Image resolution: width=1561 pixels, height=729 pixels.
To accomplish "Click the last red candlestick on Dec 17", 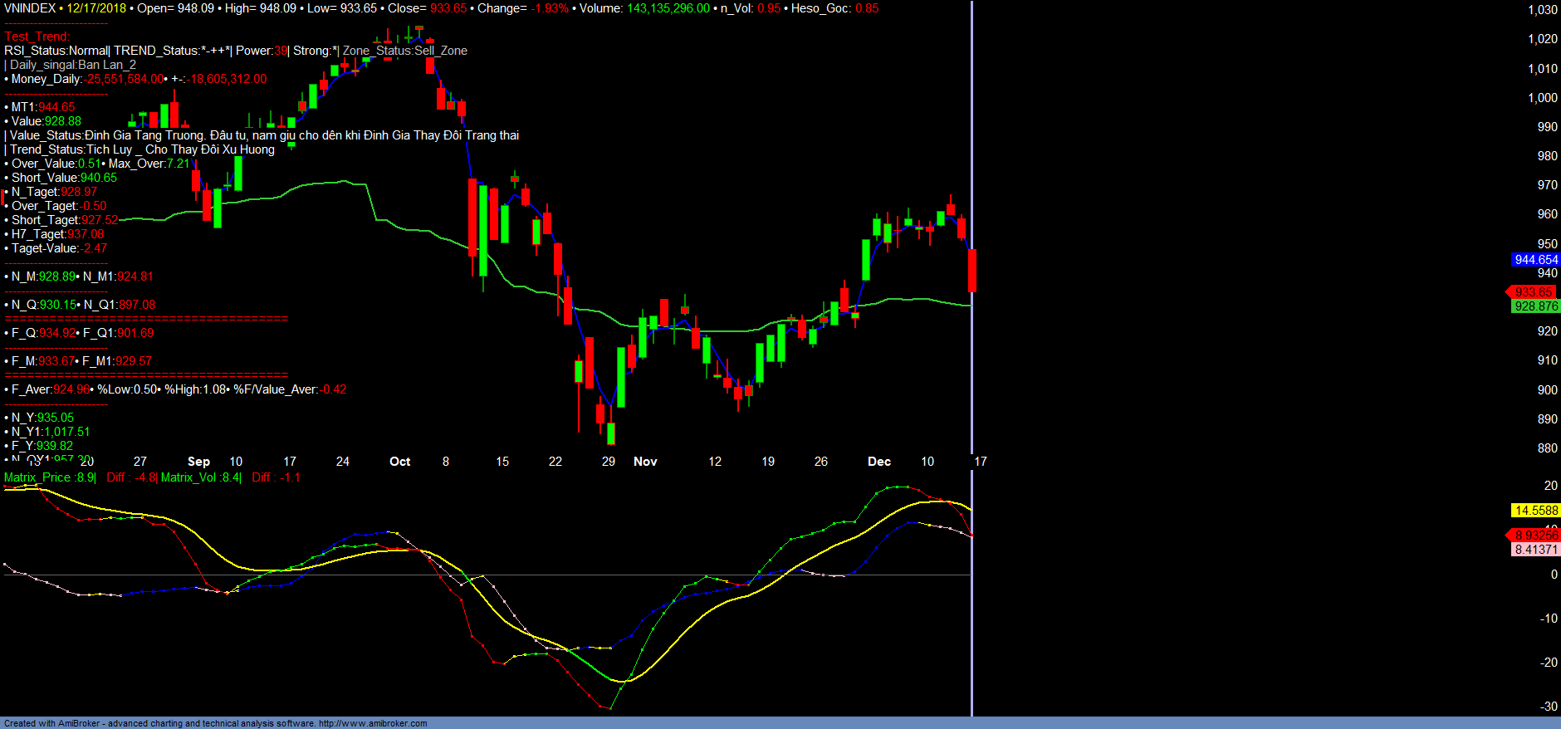I will (971, 270).
